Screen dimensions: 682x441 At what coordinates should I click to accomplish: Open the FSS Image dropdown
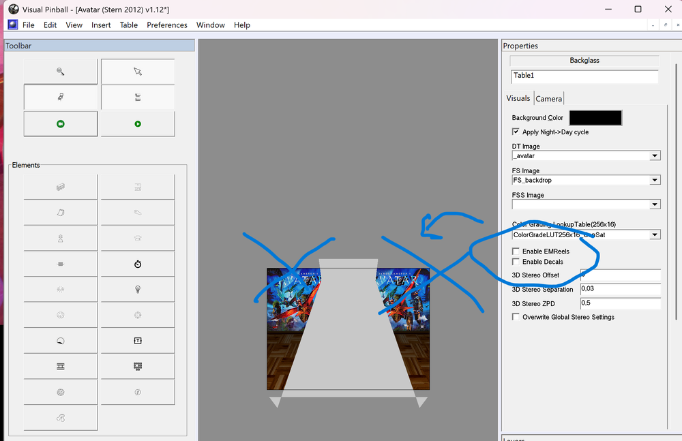(655, 204)
